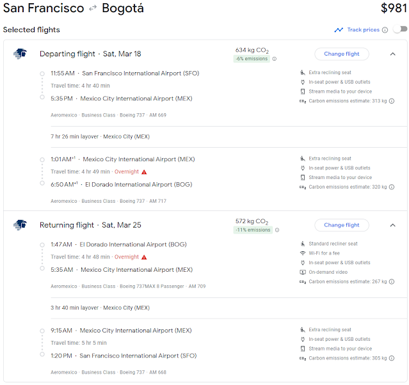The image size is (409, 385).
Task: Click info icon for 320 kg carbon estimate
Action: coord(392,187)
